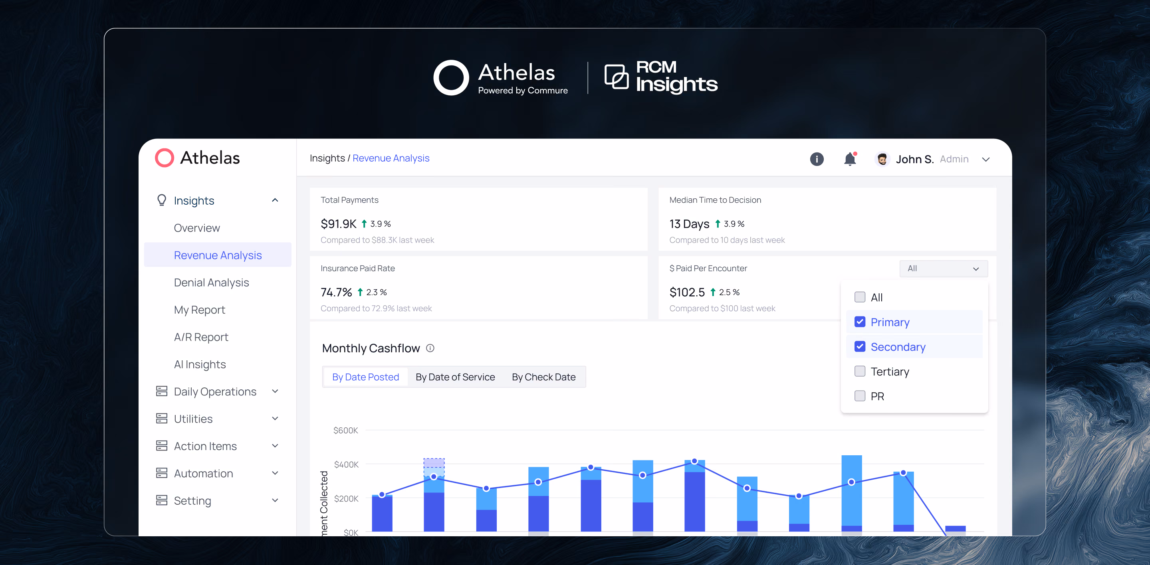The image size is (1150, 565).
Task: Click the 74.7% insurance paid rate value
Action: pyautogui.click(x=336, y=292)
